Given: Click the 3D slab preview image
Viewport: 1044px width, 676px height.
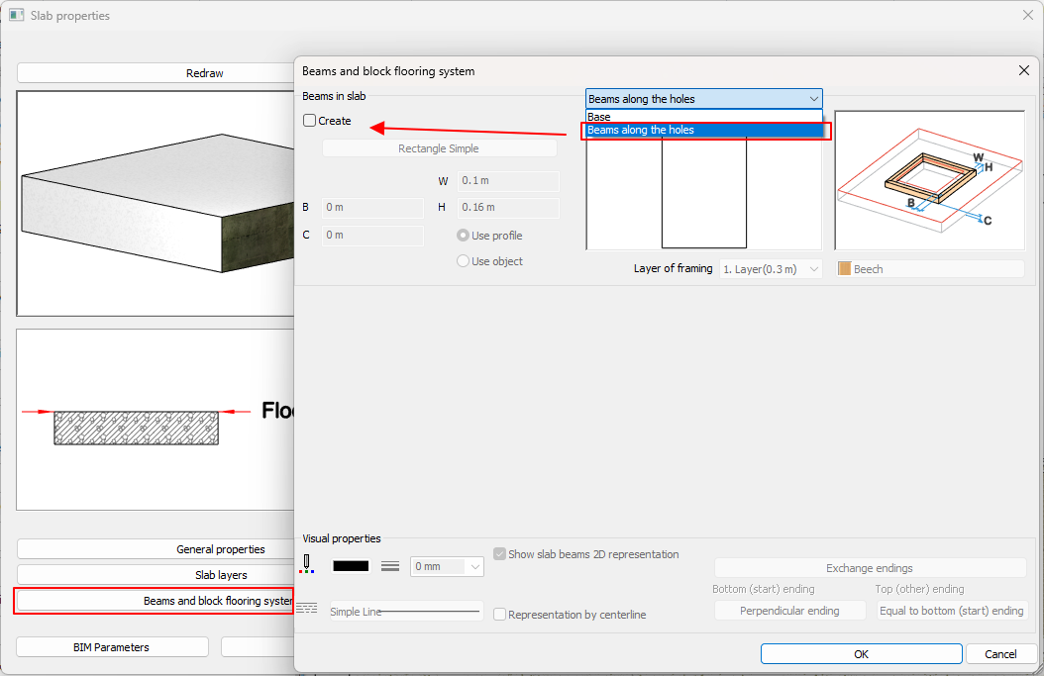Looking at the screenshot, I should point(156,203).
